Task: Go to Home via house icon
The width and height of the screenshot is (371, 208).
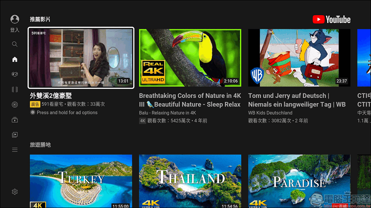Action: pos(15,59)
